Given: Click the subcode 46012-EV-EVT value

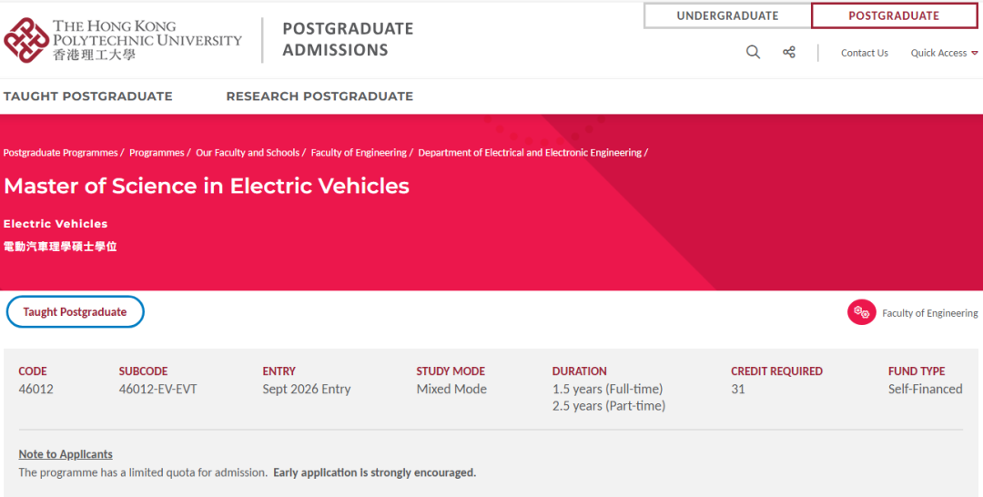Looking at the screenshot, I should [158, 389].
